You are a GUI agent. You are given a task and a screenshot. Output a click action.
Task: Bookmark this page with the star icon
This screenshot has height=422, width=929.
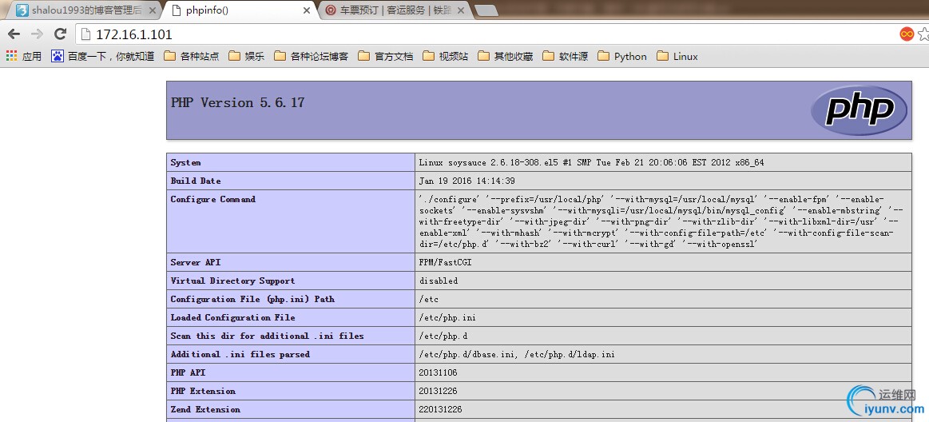click(923, 34)
